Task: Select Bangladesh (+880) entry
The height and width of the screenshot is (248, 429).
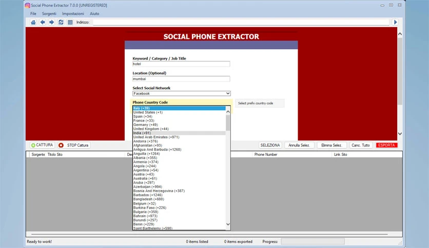Action: 179,199
